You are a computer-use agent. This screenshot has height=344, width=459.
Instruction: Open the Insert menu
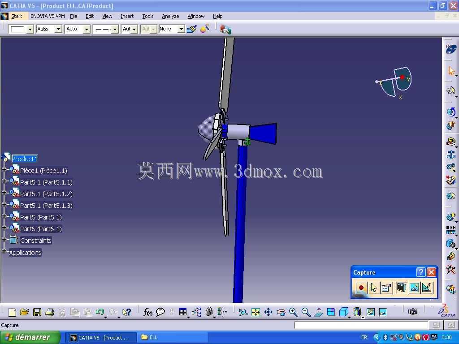coord(127,16)
